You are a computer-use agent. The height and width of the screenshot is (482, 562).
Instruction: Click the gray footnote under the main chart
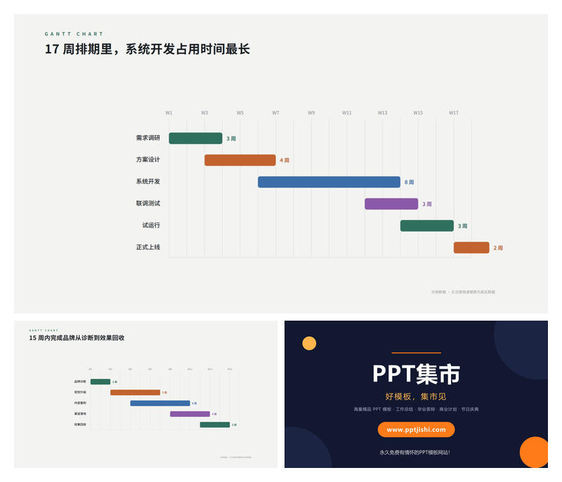click(463, 292)
